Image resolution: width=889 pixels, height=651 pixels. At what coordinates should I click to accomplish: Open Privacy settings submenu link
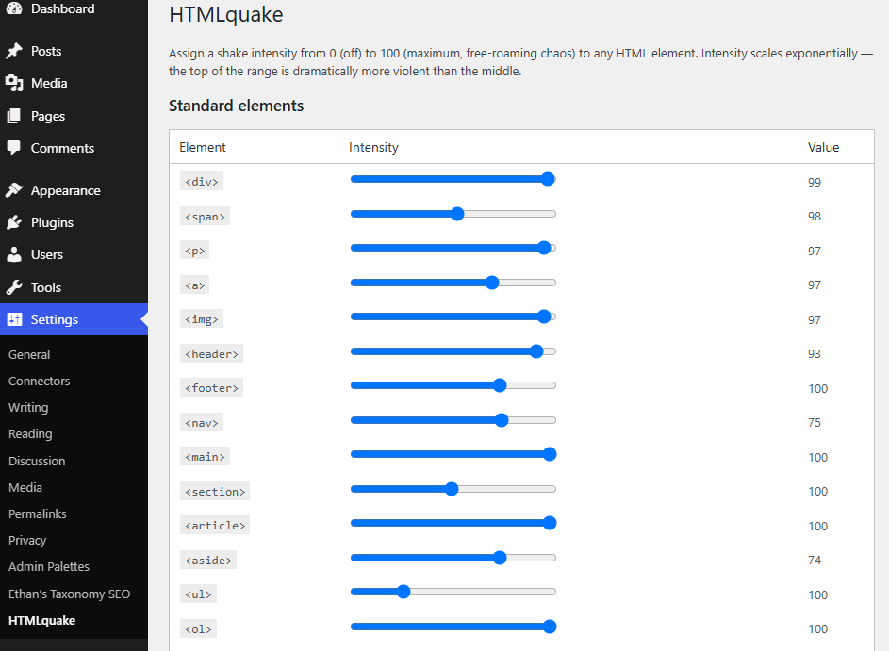click(x=27, y=541)
